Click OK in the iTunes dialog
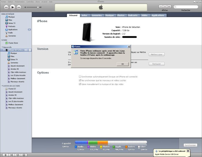Image resolution: width=202 pixels, height=157 pixels. 123,64
